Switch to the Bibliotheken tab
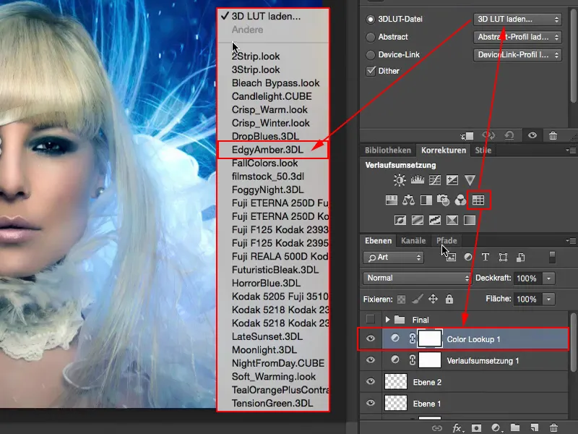 (388, 150)
